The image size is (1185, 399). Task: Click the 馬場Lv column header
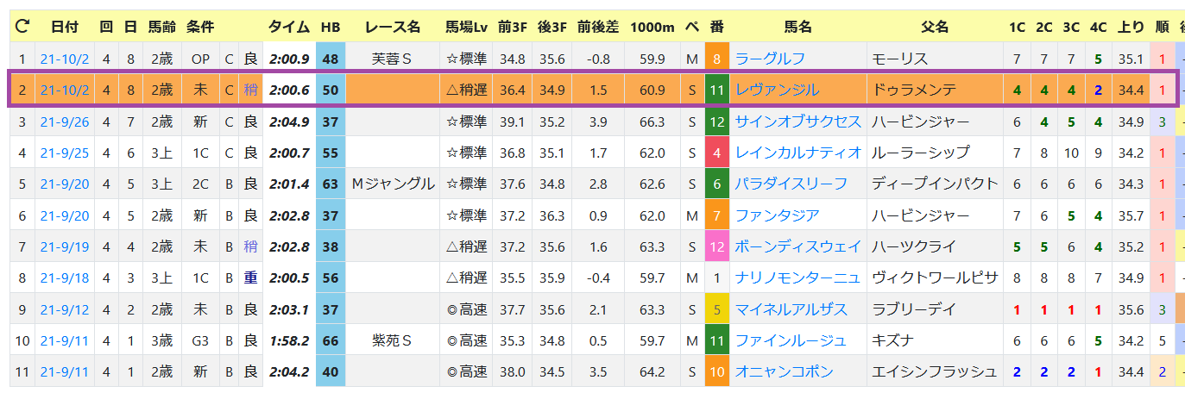point(466,27)
